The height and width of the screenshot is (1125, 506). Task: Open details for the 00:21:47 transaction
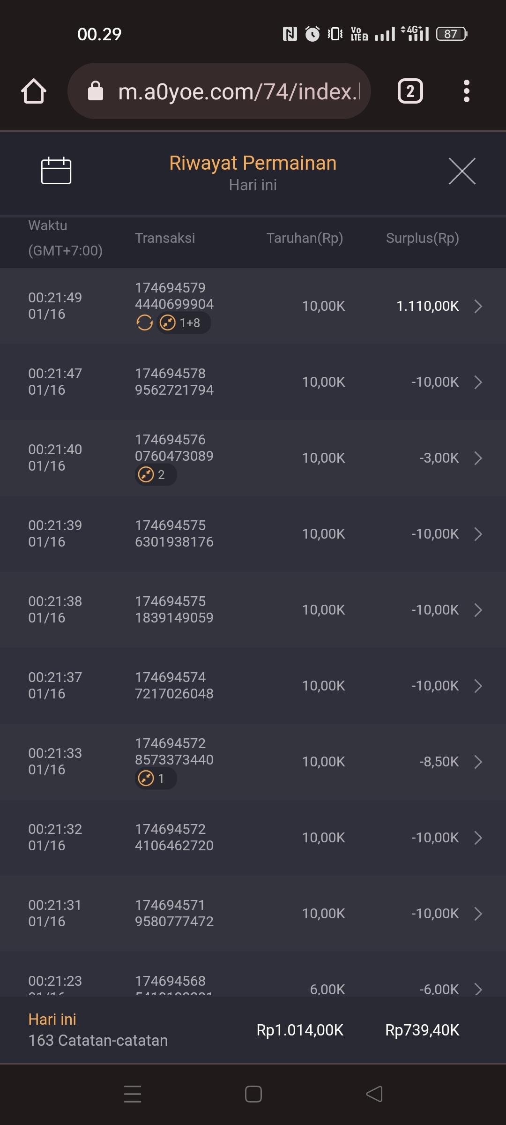(x=478, y=382)
